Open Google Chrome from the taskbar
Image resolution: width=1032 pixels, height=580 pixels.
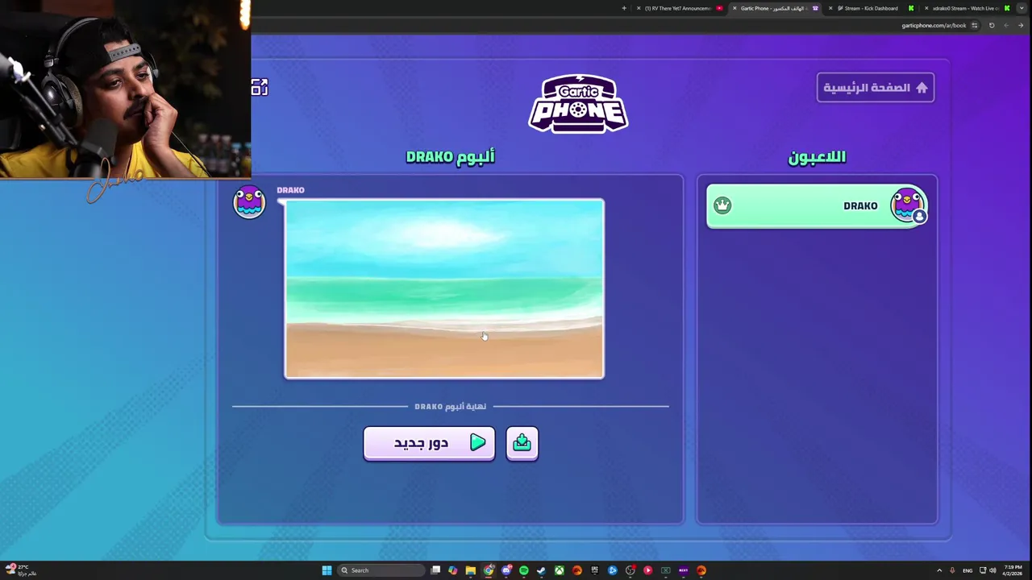click(x=488, y=570)
